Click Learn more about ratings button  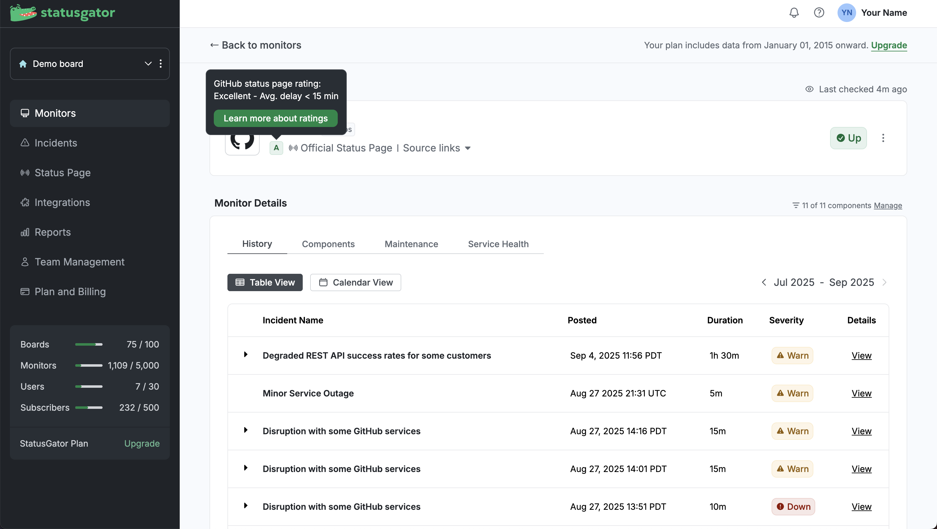point(275,119)
